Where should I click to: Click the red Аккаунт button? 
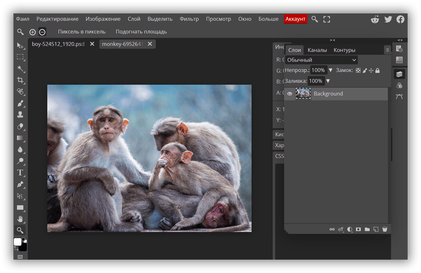tap(295, 19)
